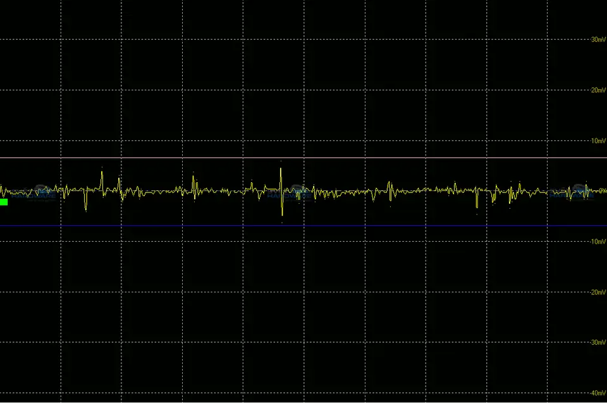Image resolution: width=607 pixels, height=403 pixels.
Task: Click the 10mV axis label
Action: [x=598, y=140]
